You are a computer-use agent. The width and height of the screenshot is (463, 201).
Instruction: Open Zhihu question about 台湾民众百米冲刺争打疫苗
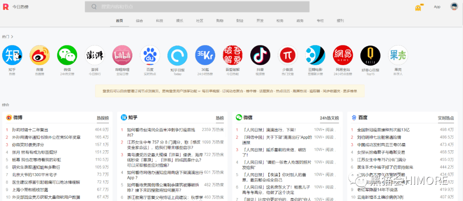point(161,132)
